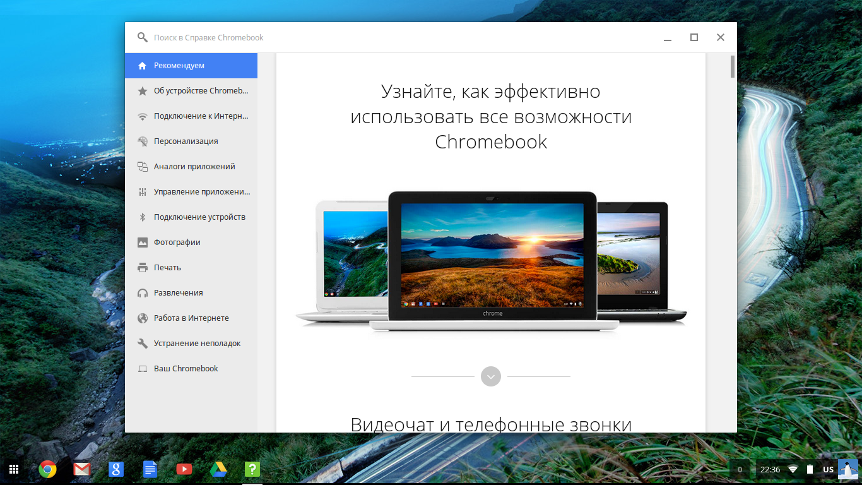Launch Google Docs from the shelf
This screenshot has width=862, height=485.
pos(150,469)
